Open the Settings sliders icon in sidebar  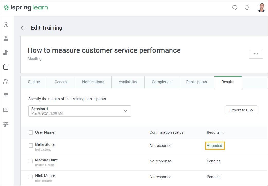6,125
